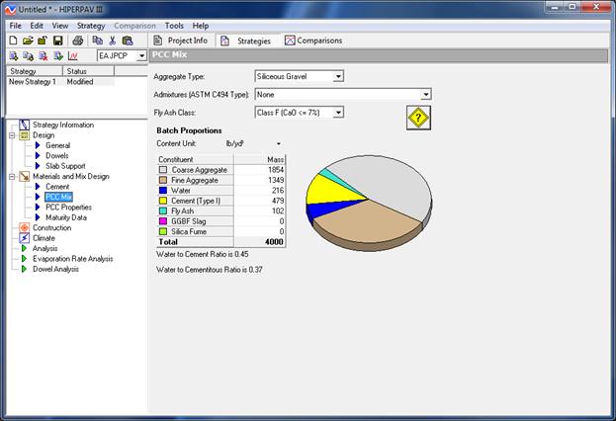Click the Fly Ash mass cell 102
Viewport: 616px width, 421px height.
point(260,210)
